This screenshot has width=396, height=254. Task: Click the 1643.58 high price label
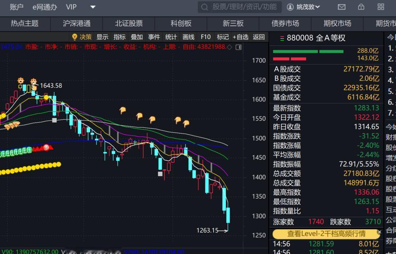pos(51,86)
